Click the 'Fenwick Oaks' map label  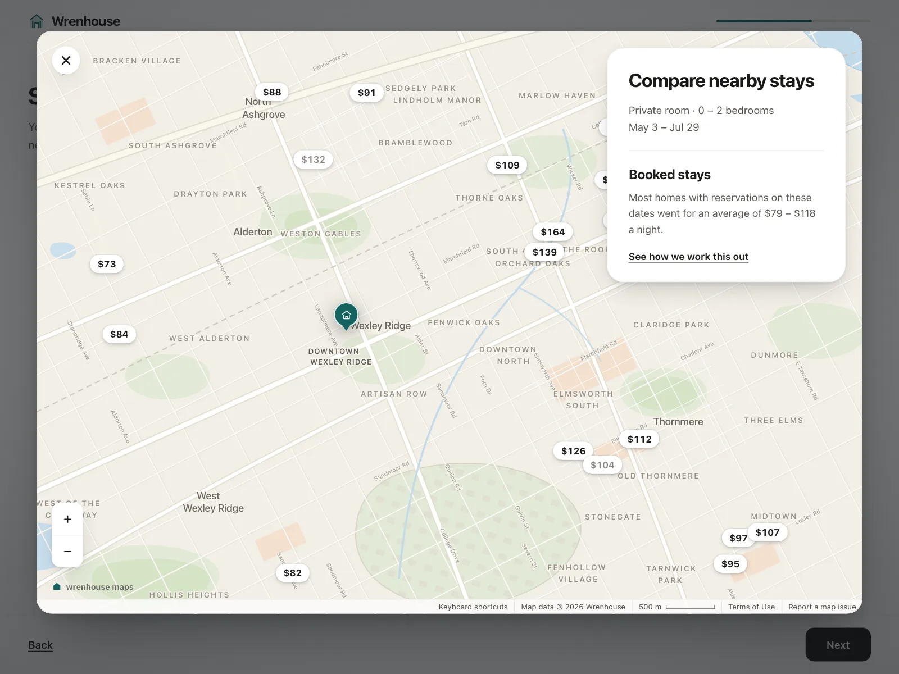pos(464,322)
